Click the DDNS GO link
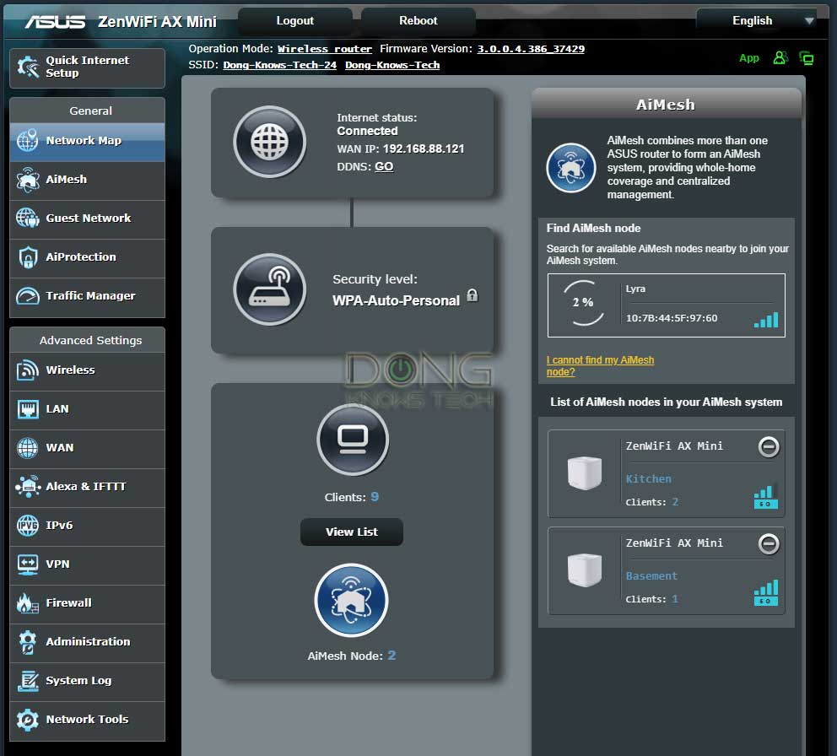The image size is (837, 756). (x=384, y=166)
